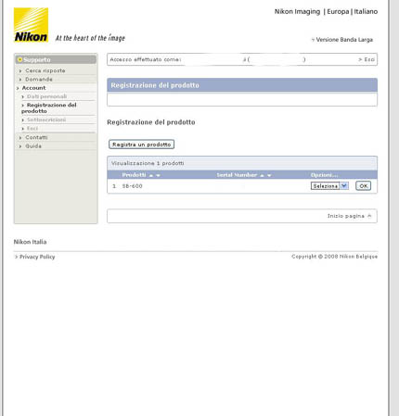Image resolution: width=399 pixels, height=416 pixels.
Task: Expand the Account menu section
Action: 33,88
